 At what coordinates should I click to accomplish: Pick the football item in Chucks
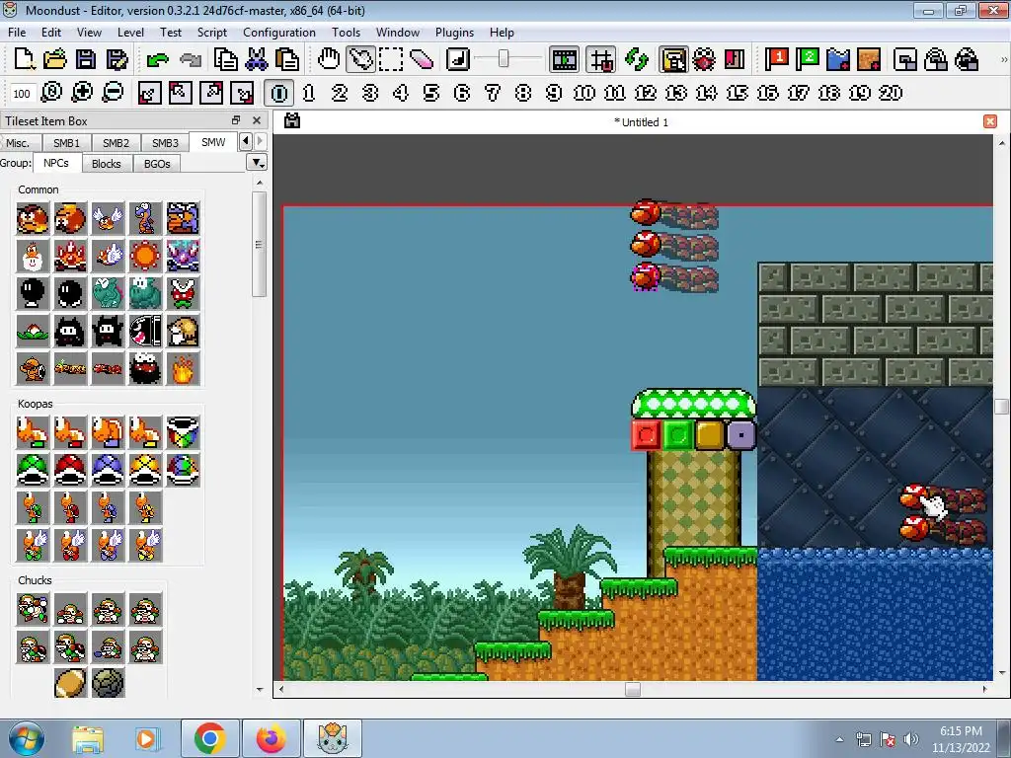point(70,683)
